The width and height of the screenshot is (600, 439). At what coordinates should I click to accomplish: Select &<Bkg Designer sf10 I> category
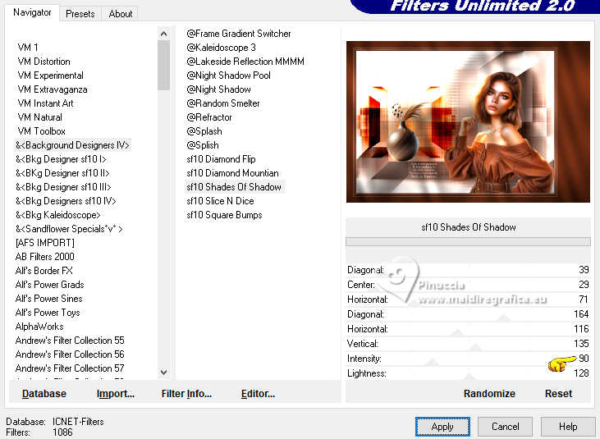(61, 159)
